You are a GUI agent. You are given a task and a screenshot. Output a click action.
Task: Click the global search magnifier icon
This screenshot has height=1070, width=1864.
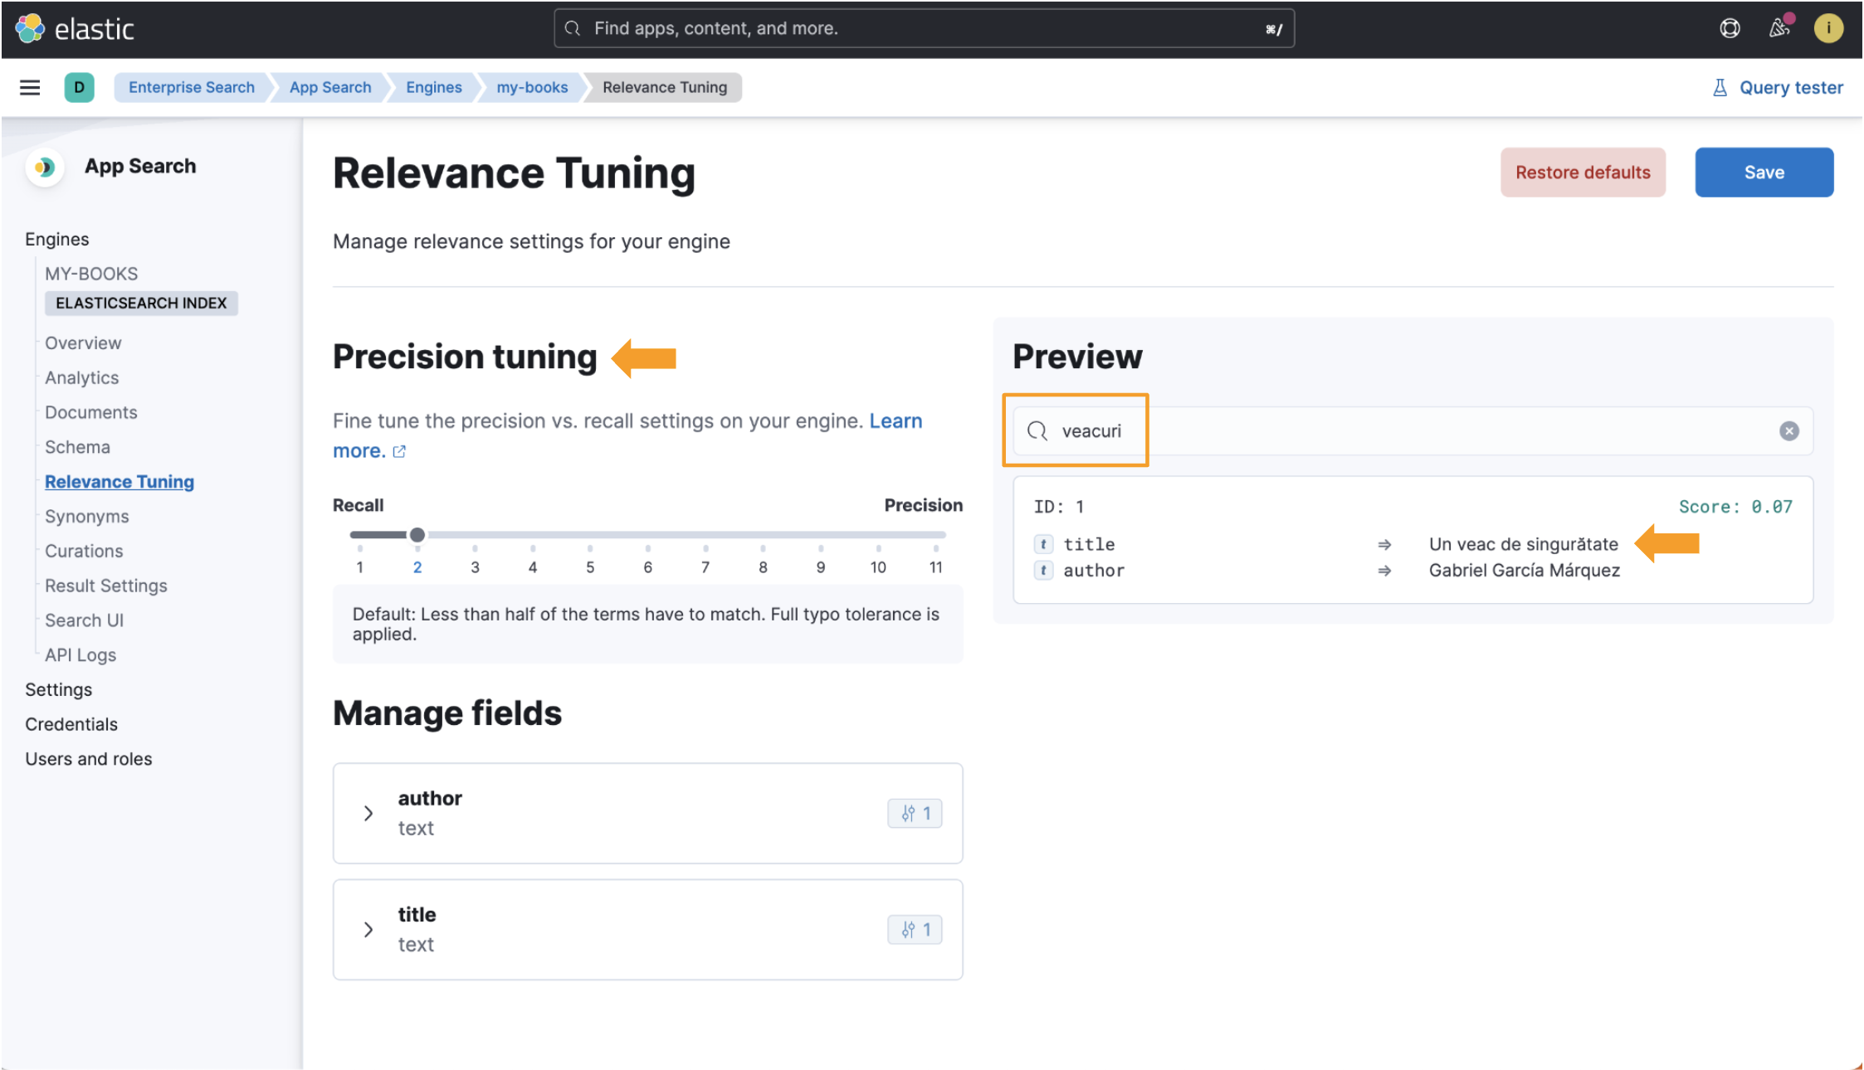click(x=572, y=28)
